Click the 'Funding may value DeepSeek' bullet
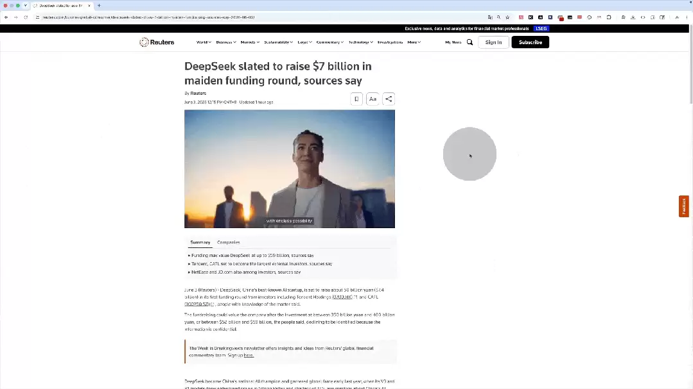The width and height of the screenshot is (693, 389). tap(252, 255)
